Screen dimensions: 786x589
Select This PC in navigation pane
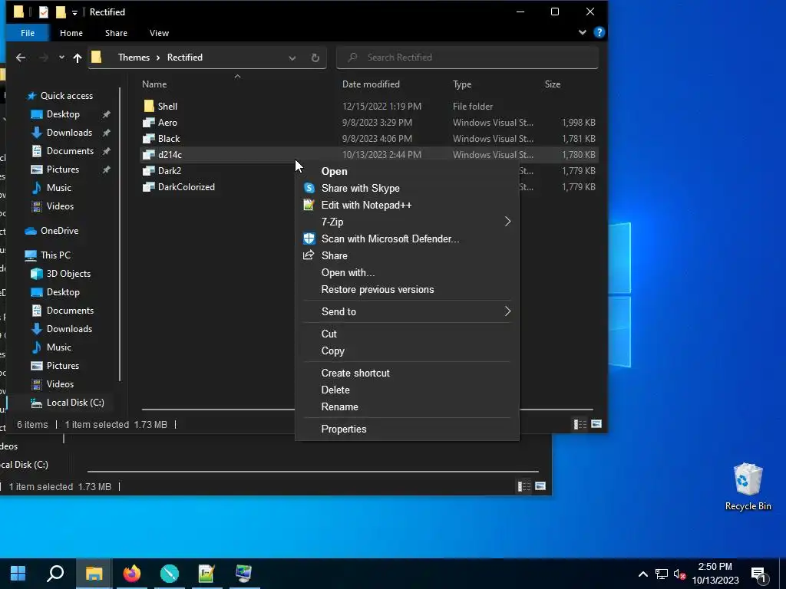point(55,255)
